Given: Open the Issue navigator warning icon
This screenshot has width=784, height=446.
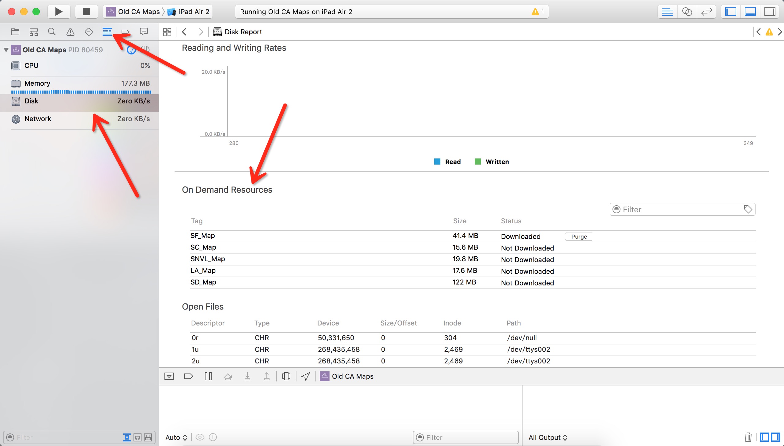Looking at the screenshot, I should (70, 32).
